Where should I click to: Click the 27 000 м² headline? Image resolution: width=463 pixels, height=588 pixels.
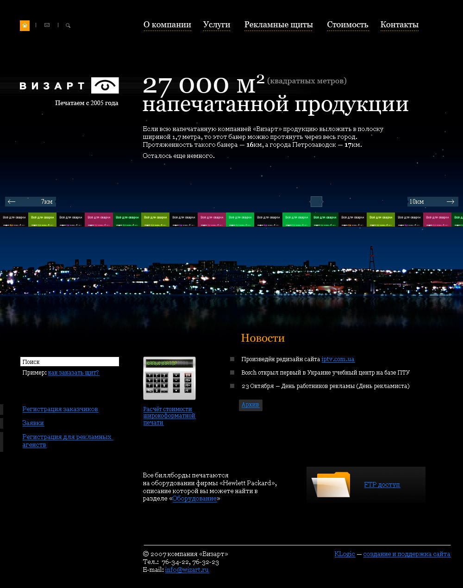pos(204,84)
